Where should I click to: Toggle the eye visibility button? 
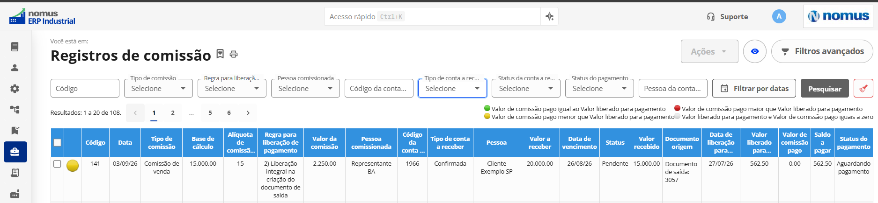[x=755, y=51]
